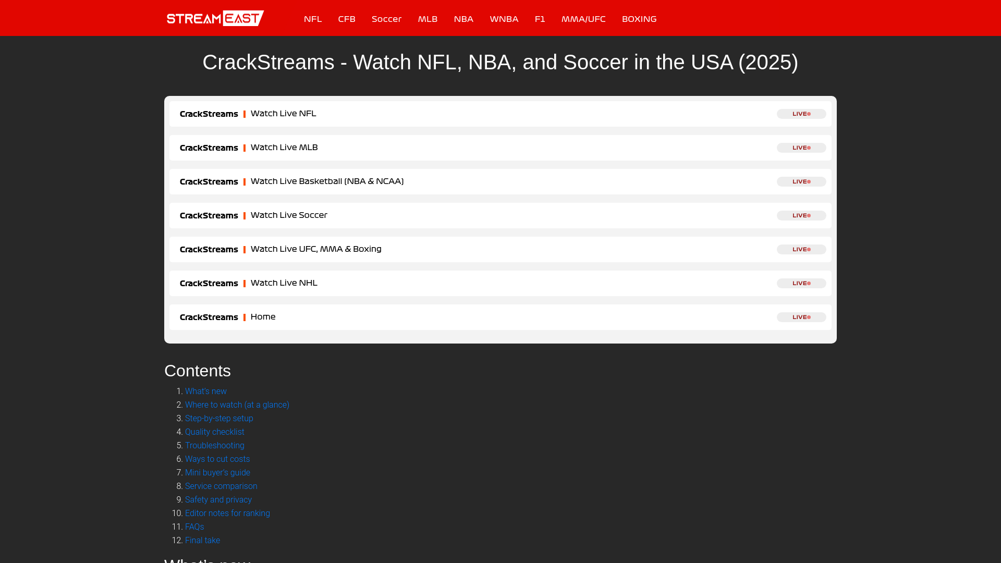Jump to Where to watch (at a glance)
This screenshot has width=1001, height=563.
[x=237, y=405]
